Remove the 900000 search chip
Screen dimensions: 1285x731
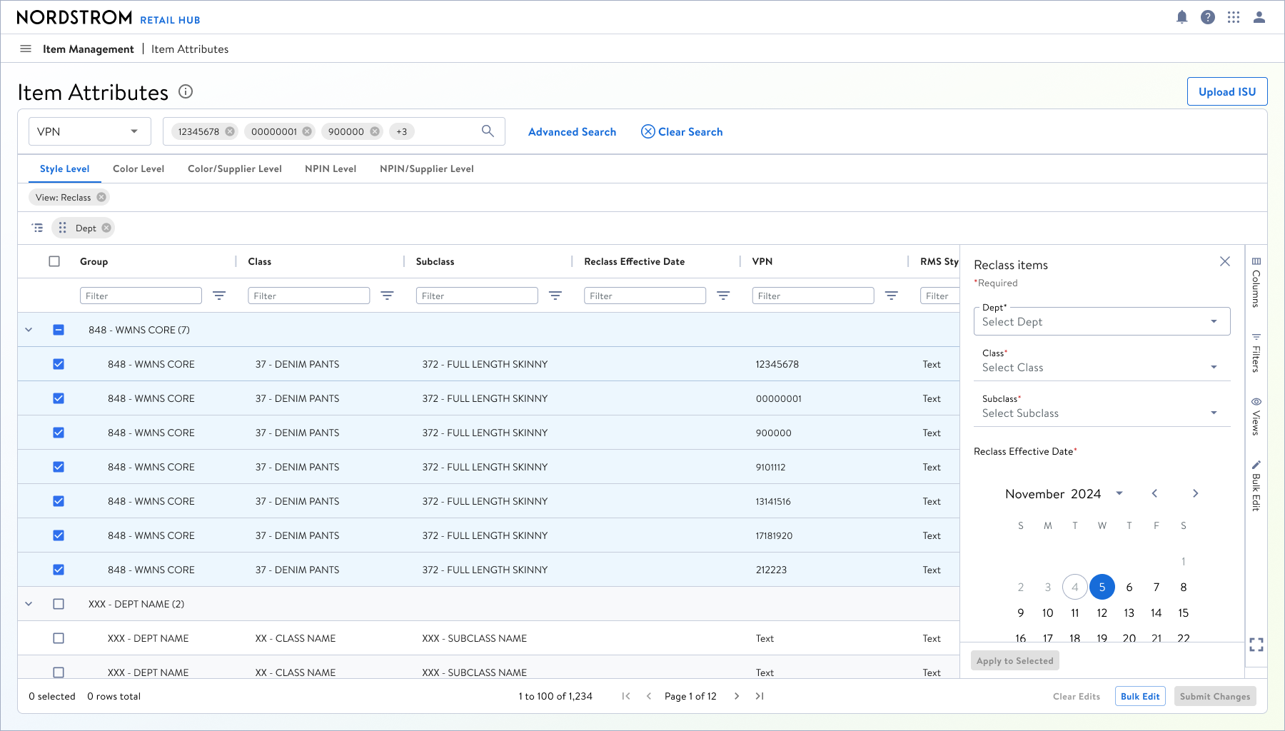pos(375,131)
